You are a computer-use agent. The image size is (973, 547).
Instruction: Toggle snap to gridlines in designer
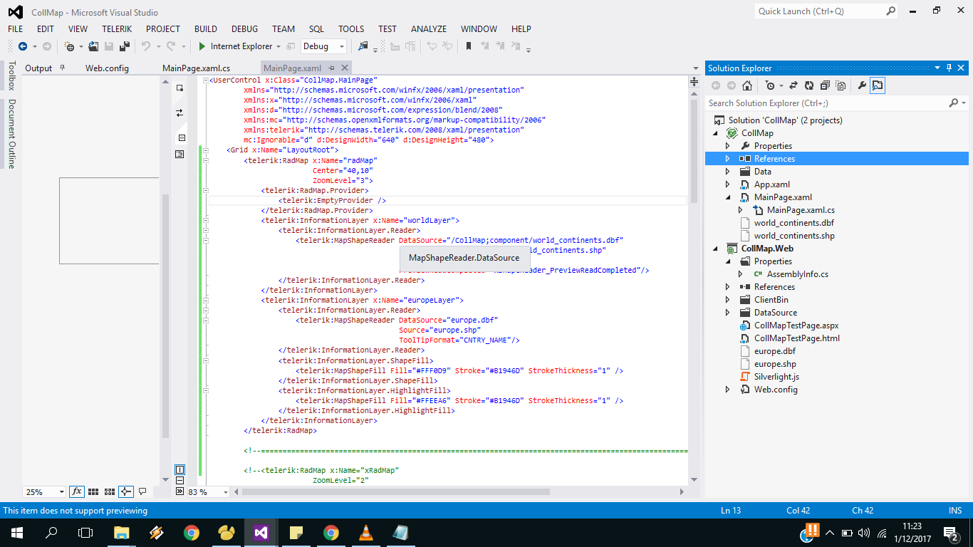pos(110,491)
